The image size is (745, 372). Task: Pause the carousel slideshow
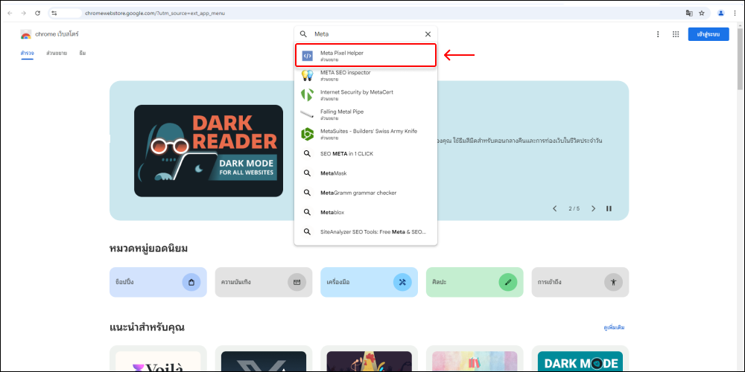[609, 208]
